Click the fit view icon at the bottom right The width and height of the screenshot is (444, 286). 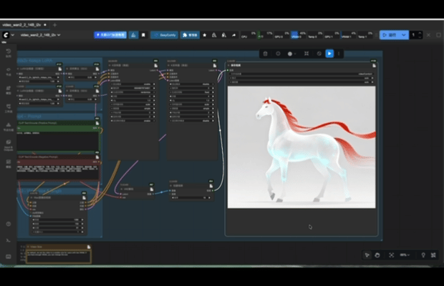391,255
